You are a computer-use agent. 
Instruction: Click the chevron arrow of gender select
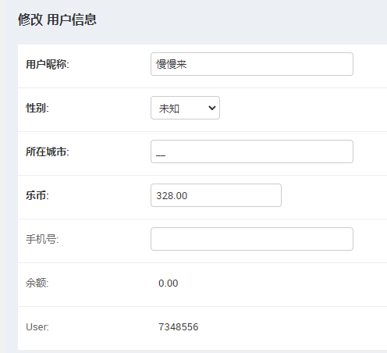212,108
